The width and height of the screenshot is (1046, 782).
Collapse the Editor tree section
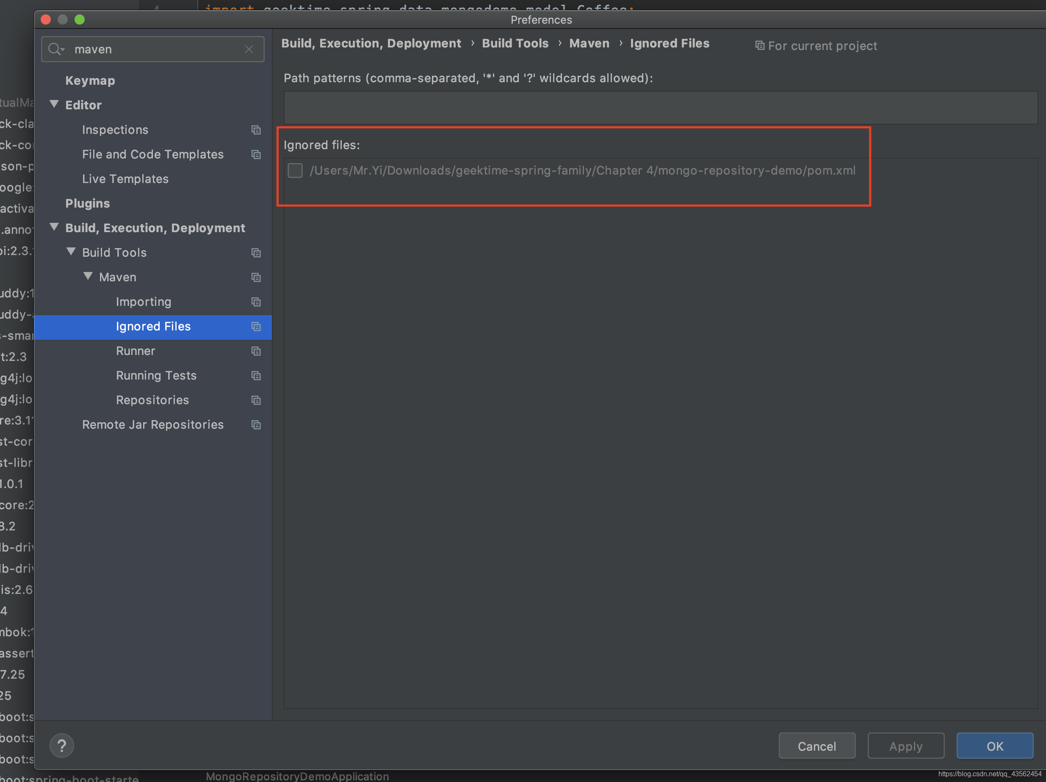click(x=53, y=105)
